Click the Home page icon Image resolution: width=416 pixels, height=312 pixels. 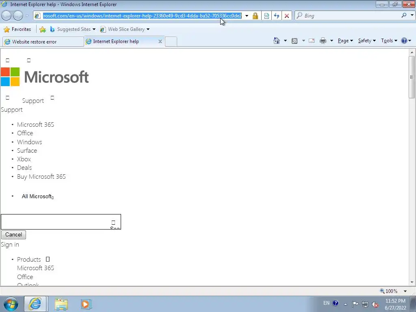point(276,41)
